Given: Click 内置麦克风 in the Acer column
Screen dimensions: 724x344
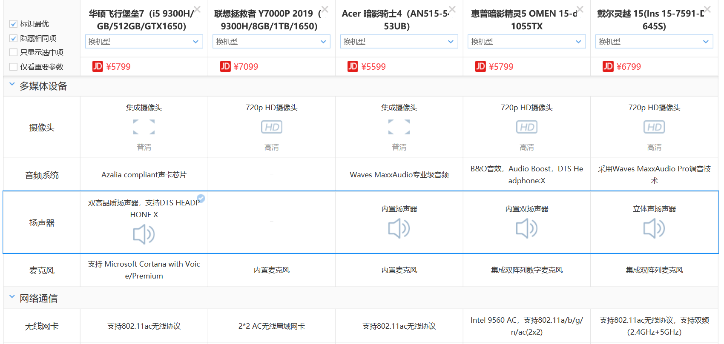Looking at the screenshot, I should pos(399,270).
